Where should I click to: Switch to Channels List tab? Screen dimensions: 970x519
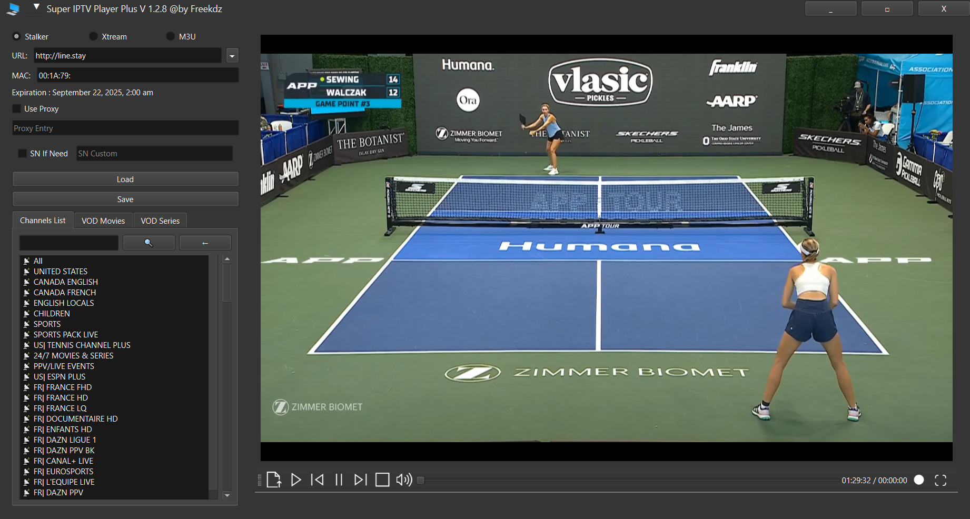click(x=43, y=220)
